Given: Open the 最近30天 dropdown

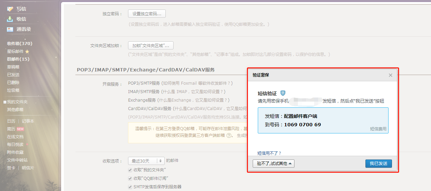Looking at the screenshot, I should (146, 161).
